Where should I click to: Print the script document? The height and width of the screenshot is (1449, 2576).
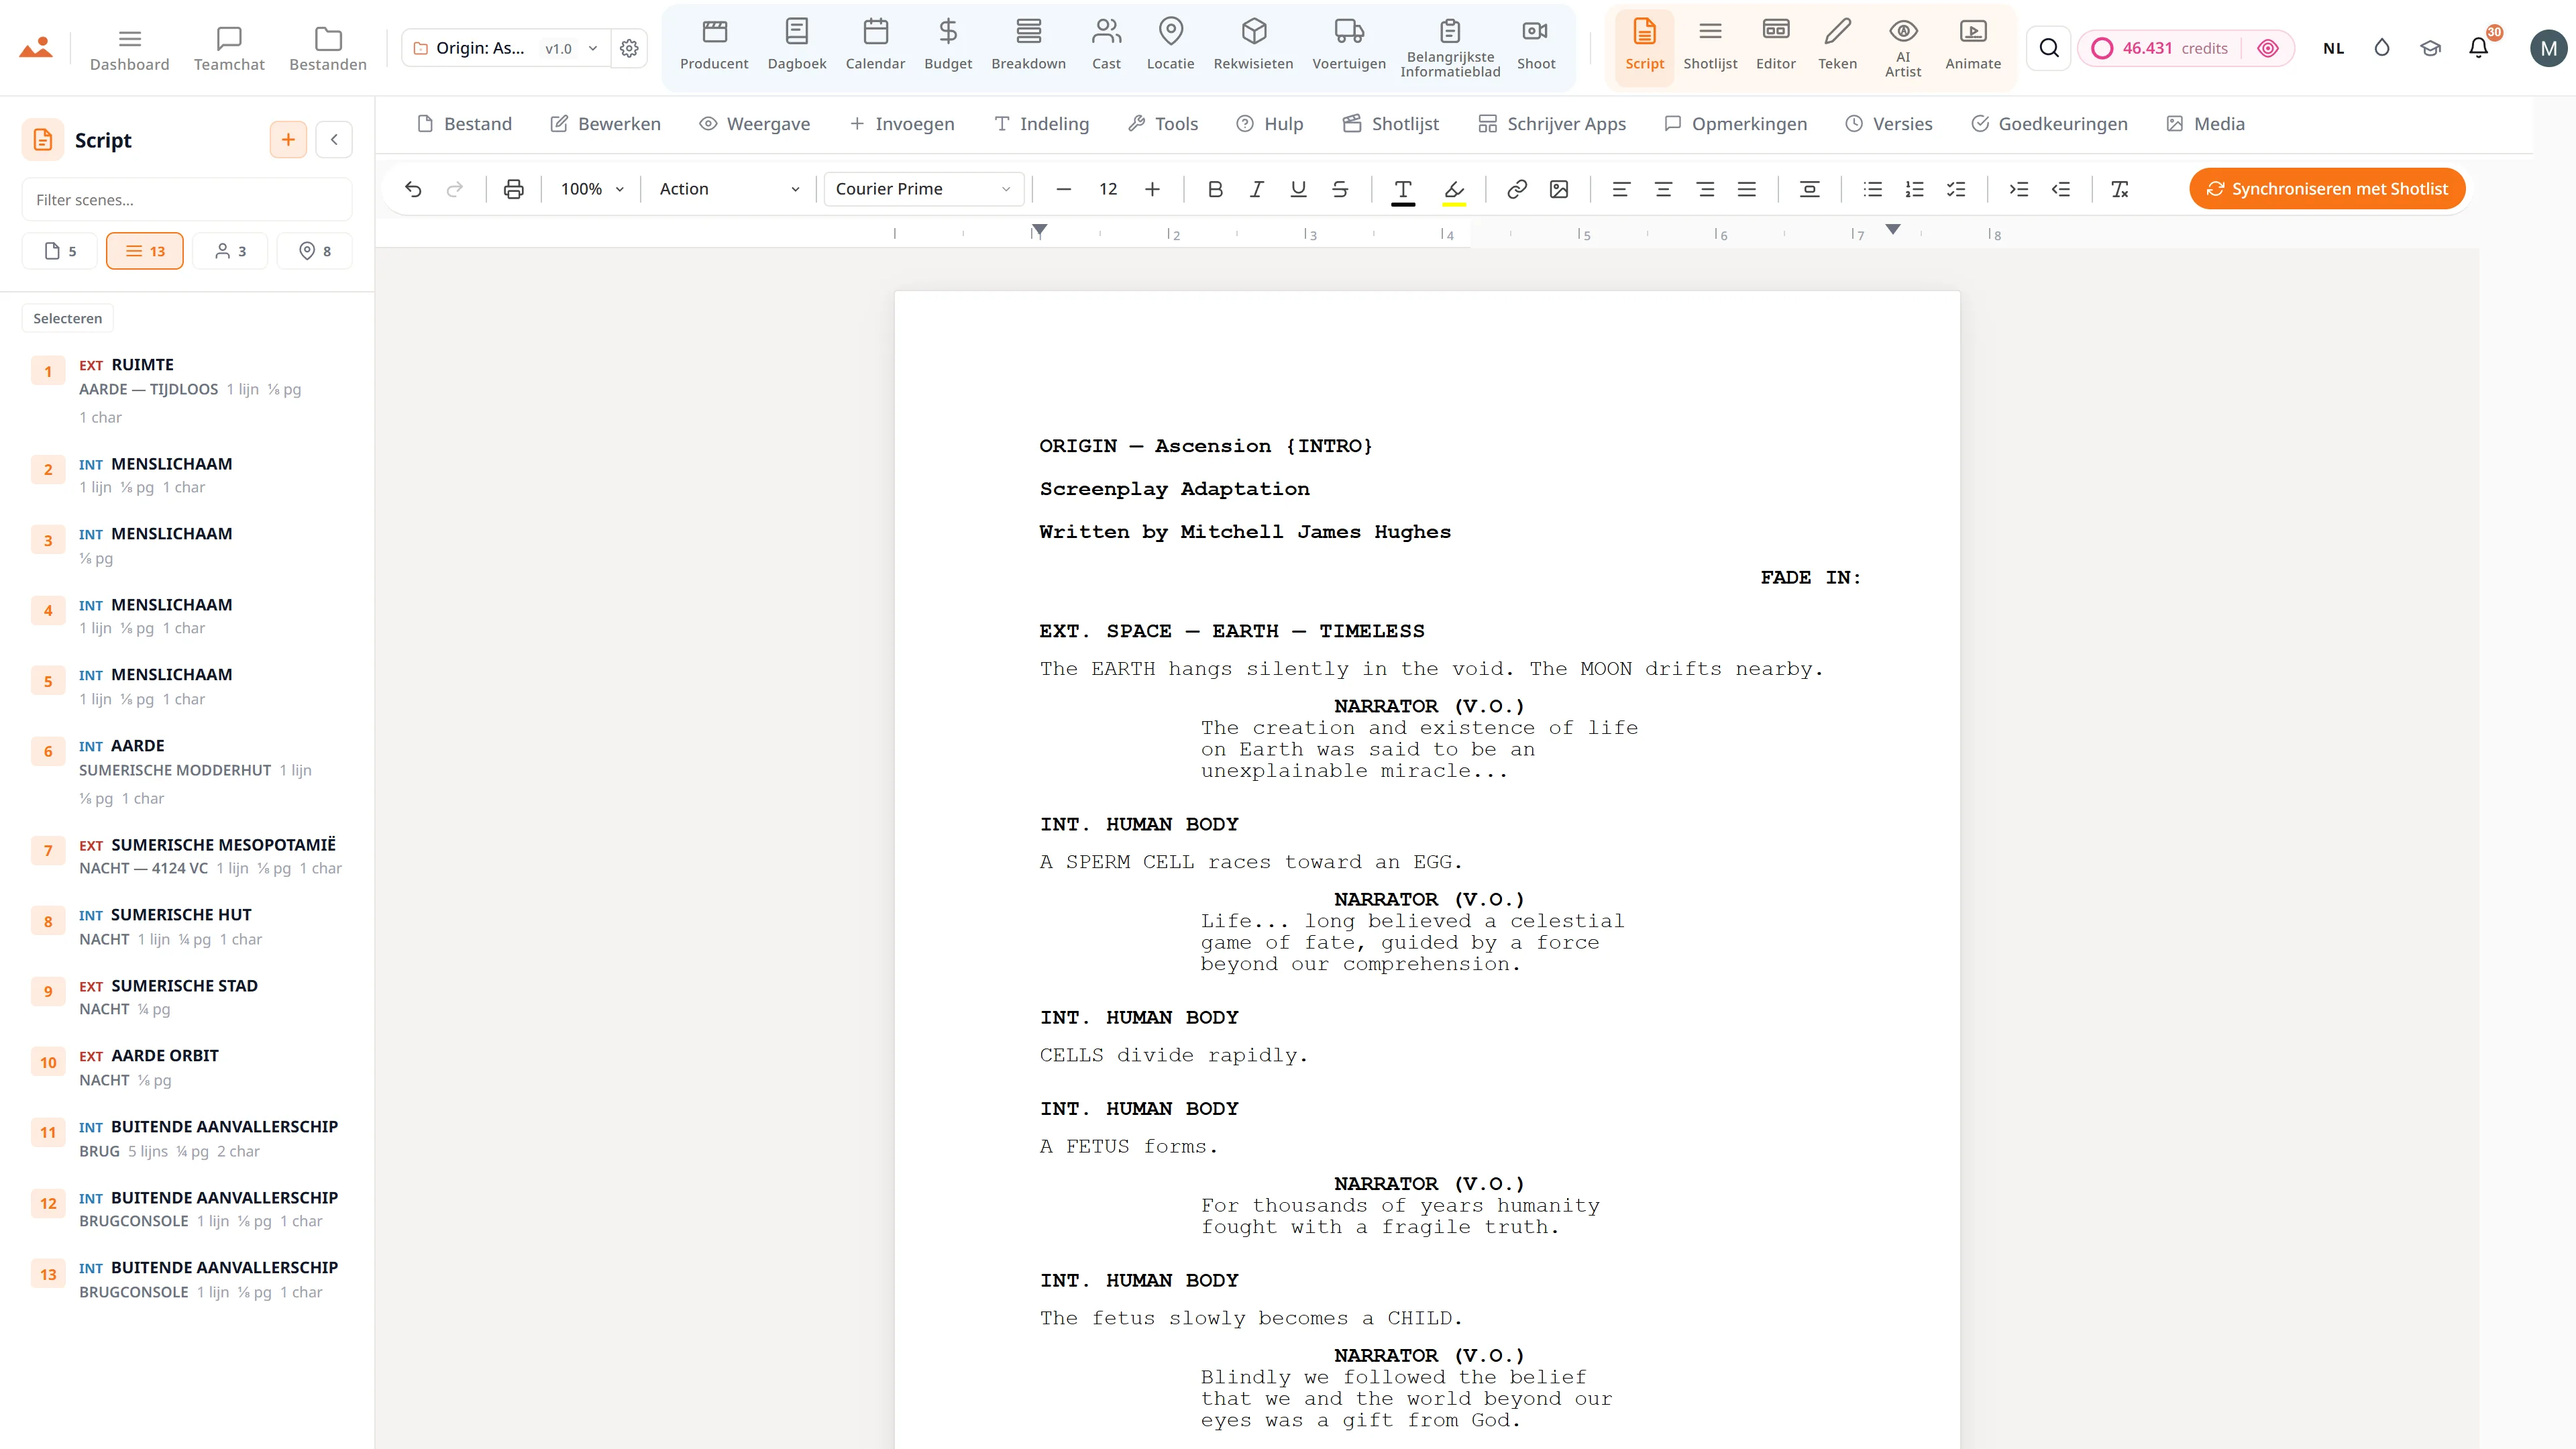pyautogui.click(x=514, y=189)
